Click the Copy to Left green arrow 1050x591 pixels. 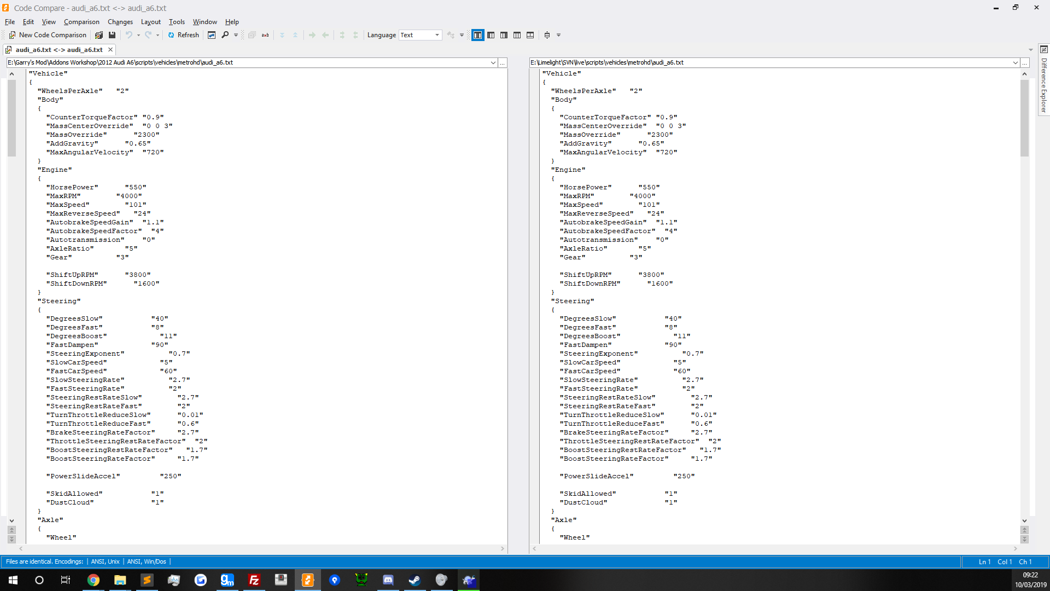coord(325,35)
